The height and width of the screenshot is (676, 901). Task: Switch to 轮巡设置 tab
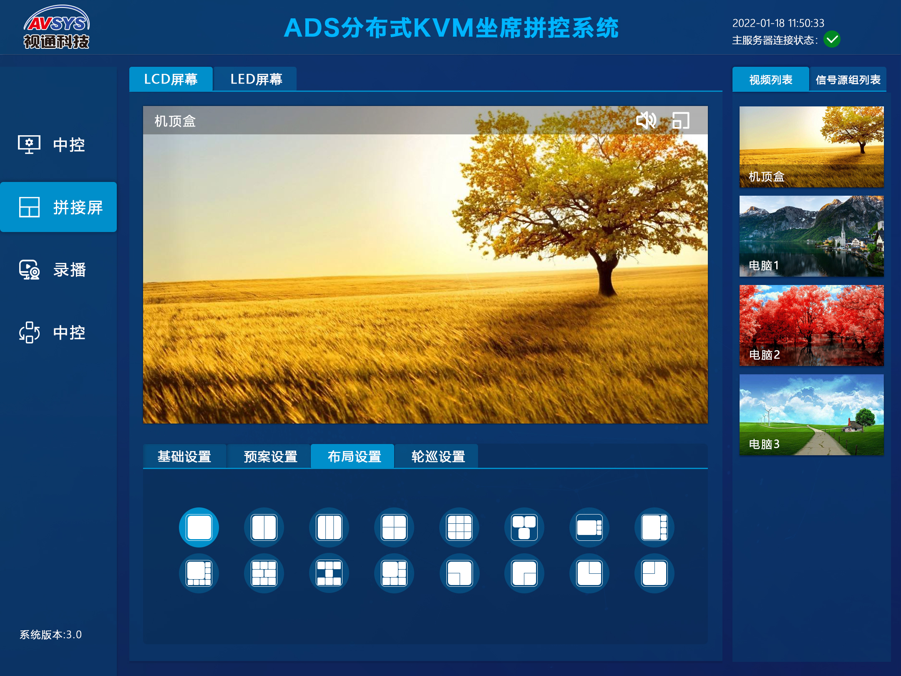(x=438, y=457)
